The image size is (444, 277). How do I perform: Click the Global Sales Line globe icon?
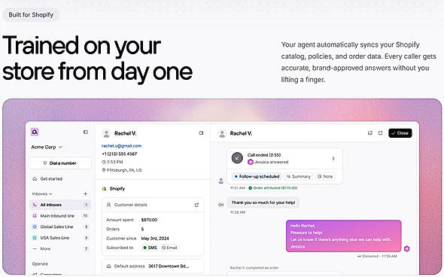35,227
